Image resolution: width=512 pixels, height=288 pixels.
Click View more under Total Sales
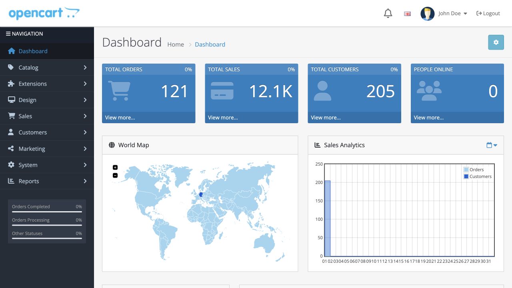click(x=223, y=118)
